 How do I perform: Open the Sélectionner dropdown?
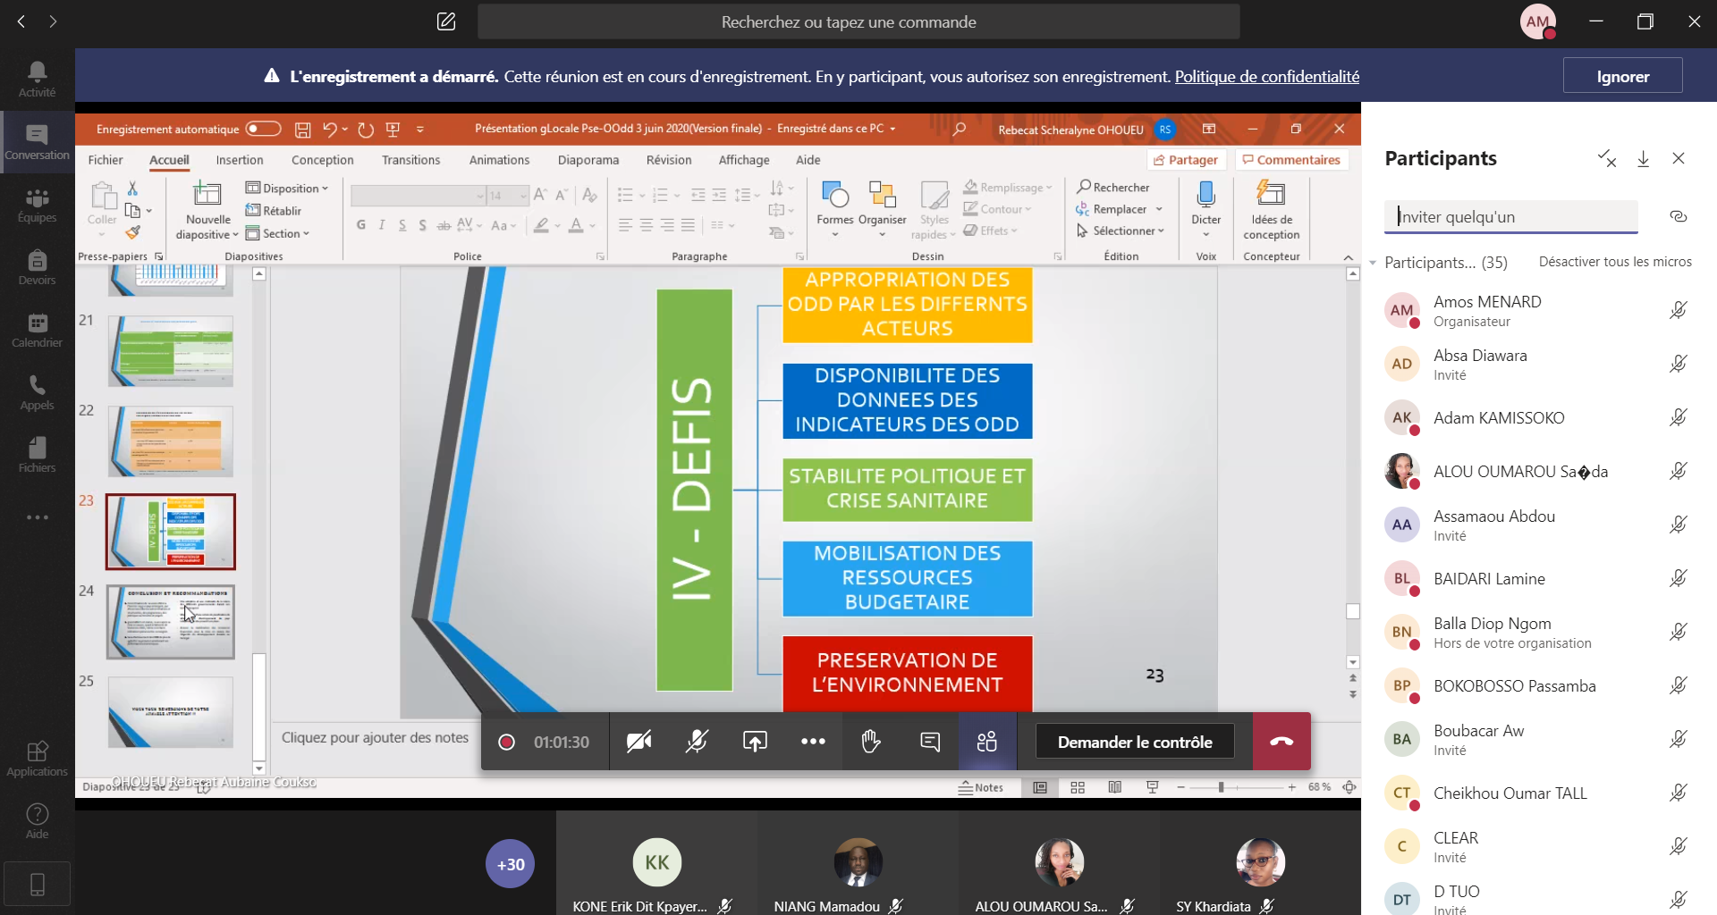pyautogui.click(x=1121, y=231)
